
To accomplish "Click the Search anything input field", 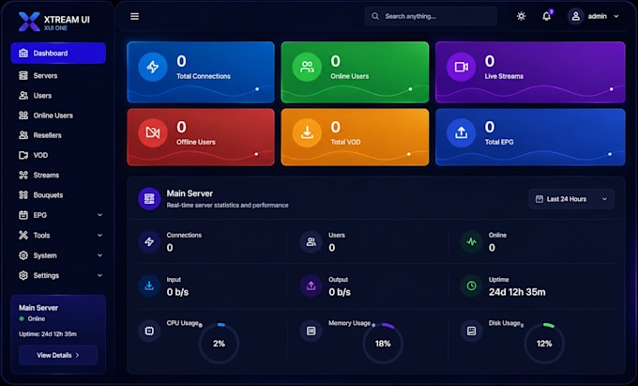I will (431, 16).
